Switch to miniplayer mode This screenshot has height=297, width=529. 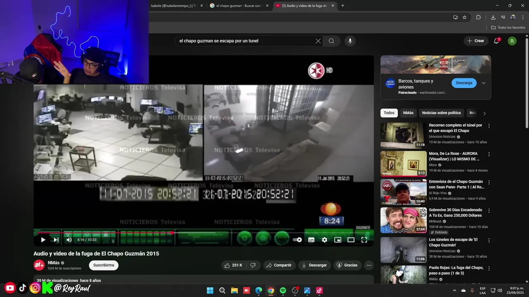tap(338, 240)
